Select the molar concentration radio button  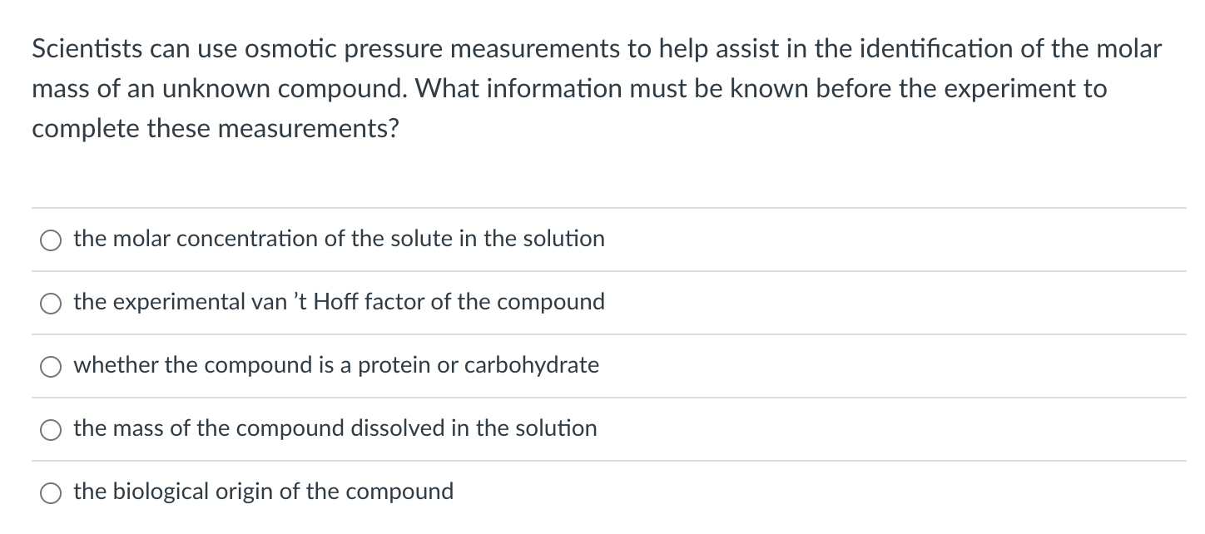[x=52, y=240]
